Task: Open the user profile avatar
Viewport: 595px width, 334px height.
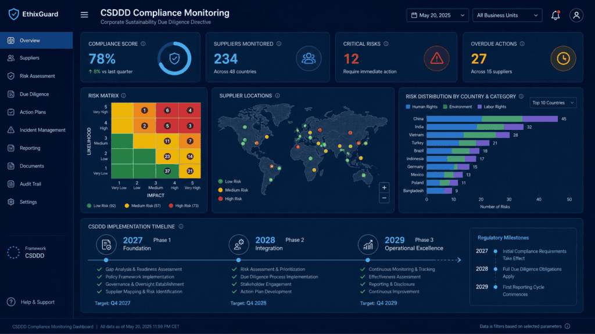Action: point(576,15)
